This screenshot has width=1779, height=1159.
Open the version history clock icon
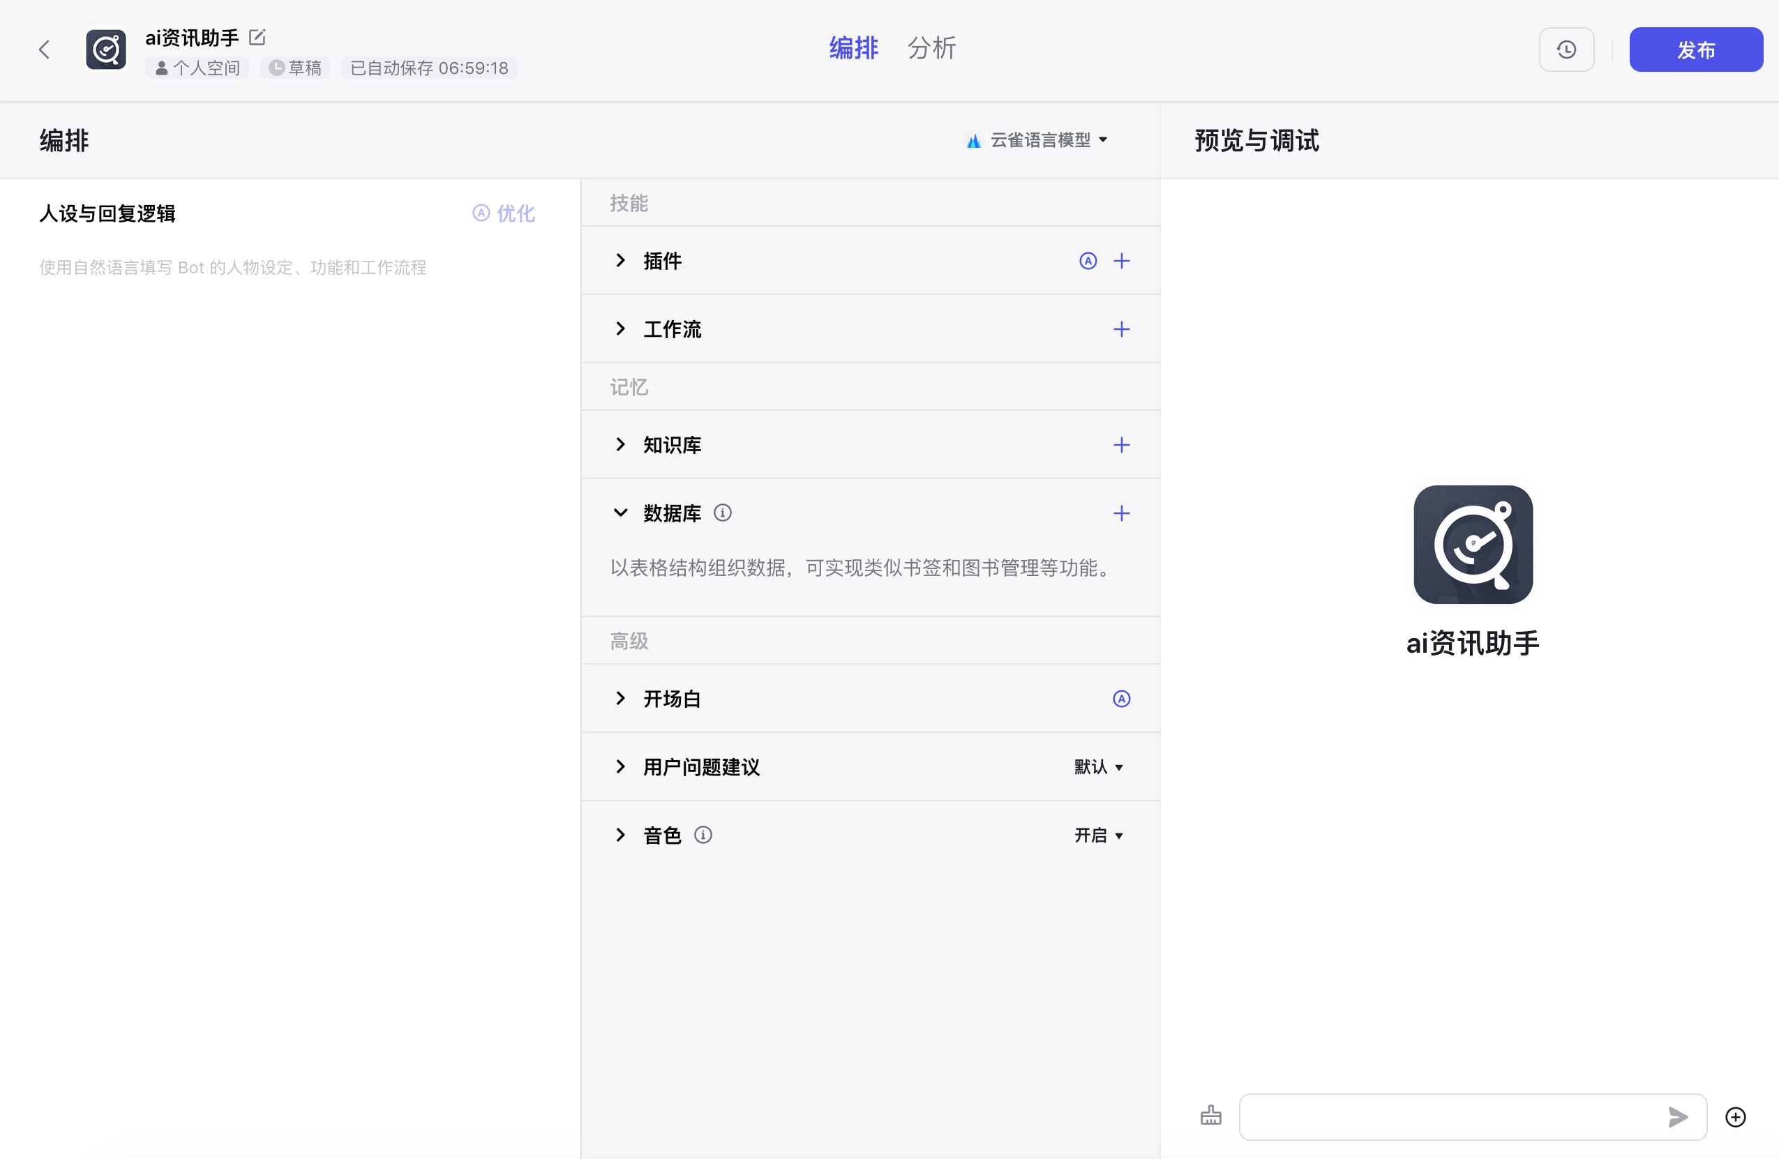[x=1566, y=50]
